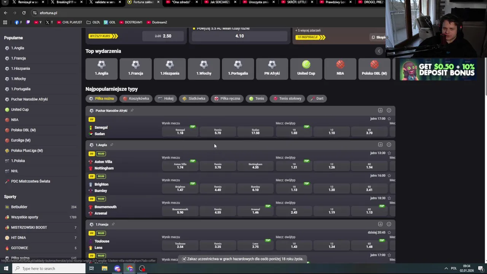Open Euroliga (M) sidebar link

click(x=21, y=140)
